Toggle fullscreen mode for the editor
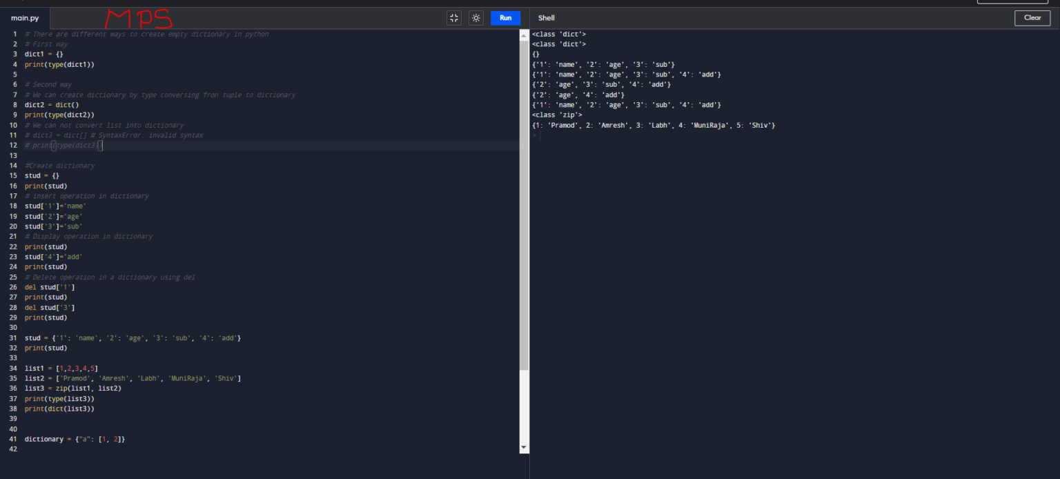Viewport: 1060px width, 479px height. (454, 18)
